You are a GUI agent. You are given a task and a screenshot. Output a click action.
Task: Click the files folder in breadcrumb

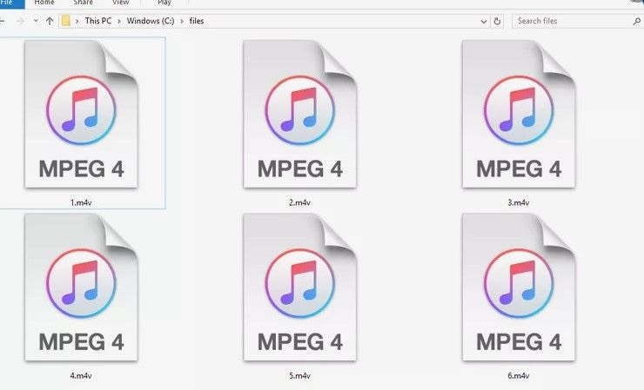point(197,21)
